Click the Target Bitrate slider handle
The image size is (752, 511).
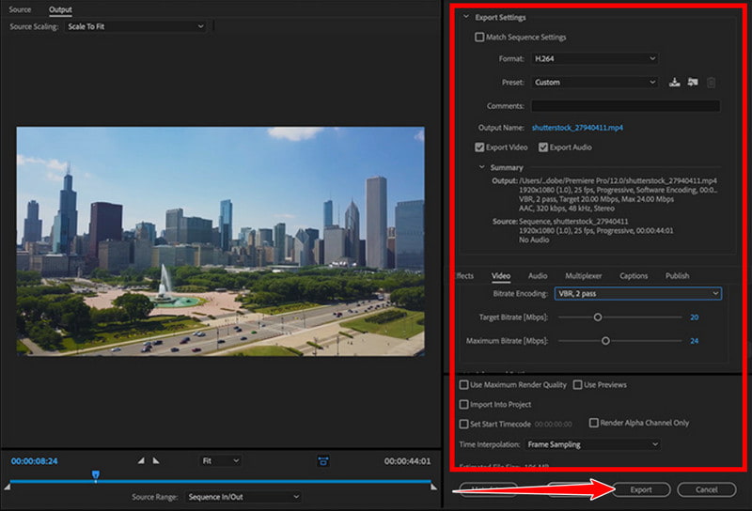pyautogui.click(x=598, y=317)
